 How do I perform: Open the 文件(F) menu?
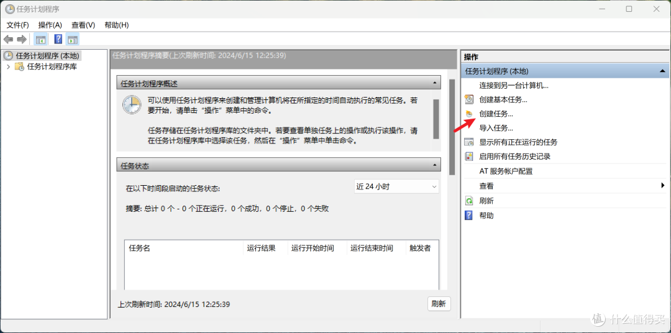[17, 25]
